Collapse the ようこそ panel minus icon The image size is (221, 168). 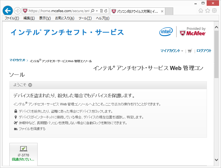pyautogui.click(x=30, y=85)
